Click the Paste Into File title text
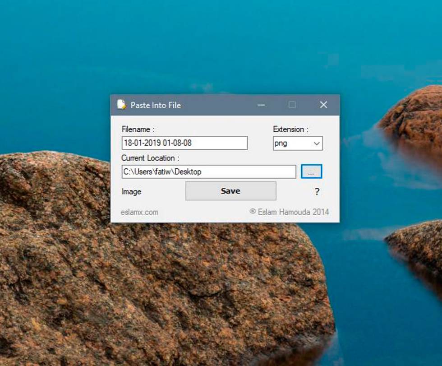 (x=156, y=105)
